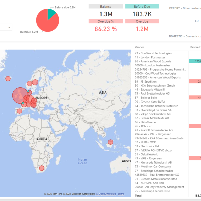Click the Iceland map bubble

click(x=8, y=79)
